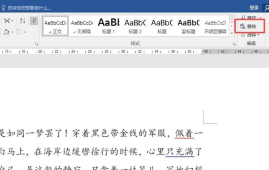Apply the 不明显强调 style
Image resolution: width=269 pixels, height=170 pixels.
tap(215, 26)
